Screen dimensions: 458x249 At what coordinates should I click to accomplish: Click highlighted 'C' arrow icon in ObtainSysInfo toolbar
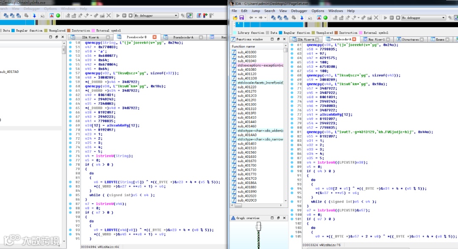click(190, 15)
